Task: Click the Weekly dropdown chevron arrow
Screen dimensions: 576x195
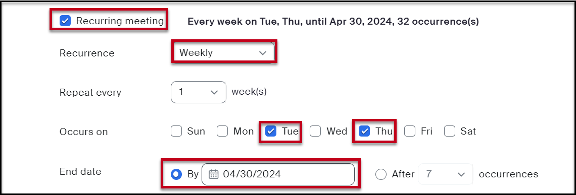Action: [262, 53]
